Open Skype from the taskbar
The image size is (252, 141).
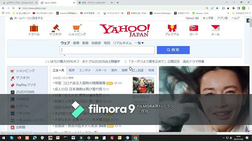point(12,138)
